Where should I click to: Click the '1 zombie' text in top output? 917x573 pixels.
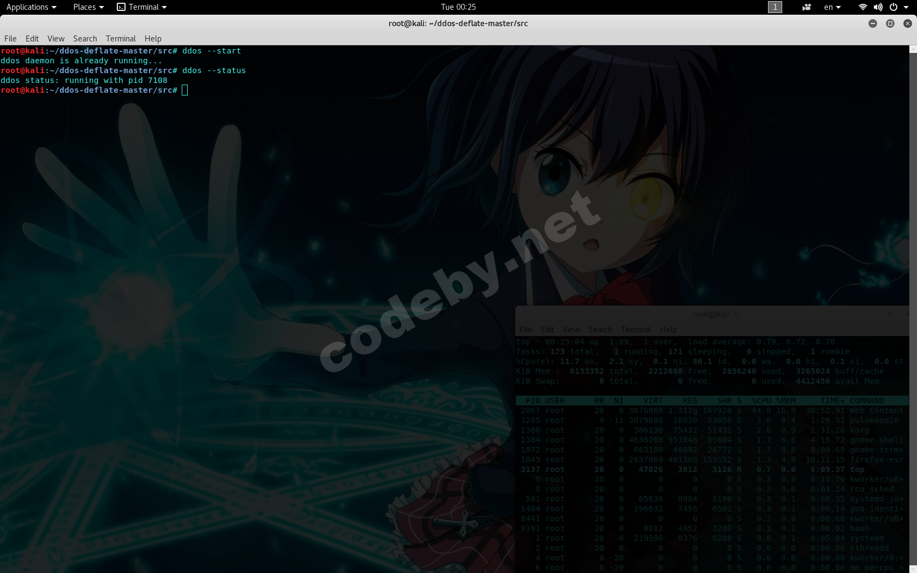pos(830,352)
